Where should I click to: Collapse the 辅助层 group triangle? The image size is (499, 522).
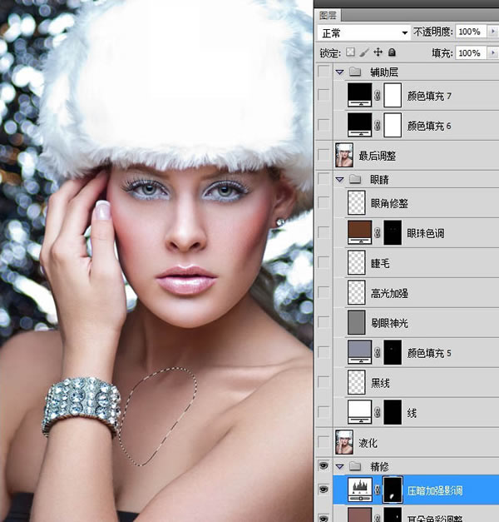[339, 72]
